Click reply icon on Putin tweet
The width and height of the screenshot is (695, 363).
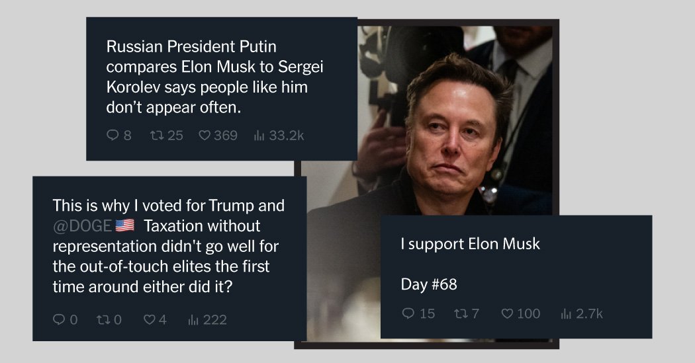[x=112, y=136]
